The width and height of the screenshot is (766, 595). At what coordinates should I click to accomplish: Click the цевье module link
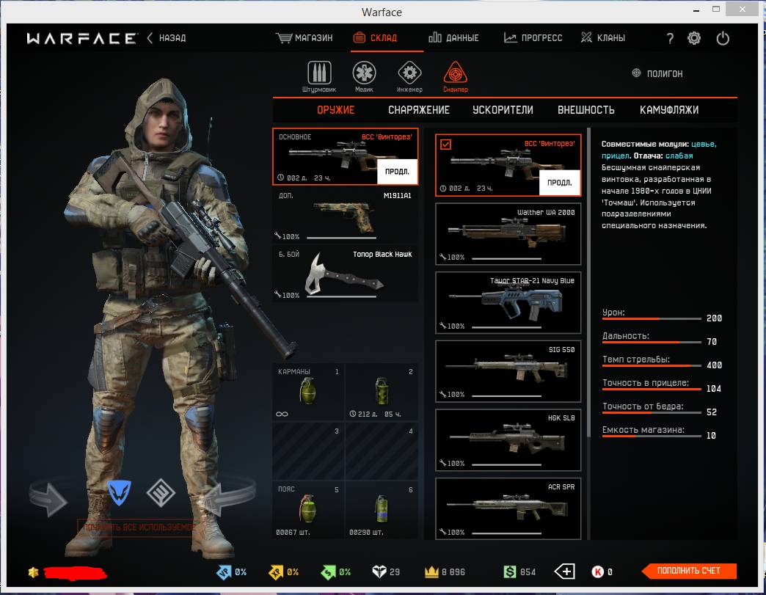pyautogui.click(x=704, y=144)
